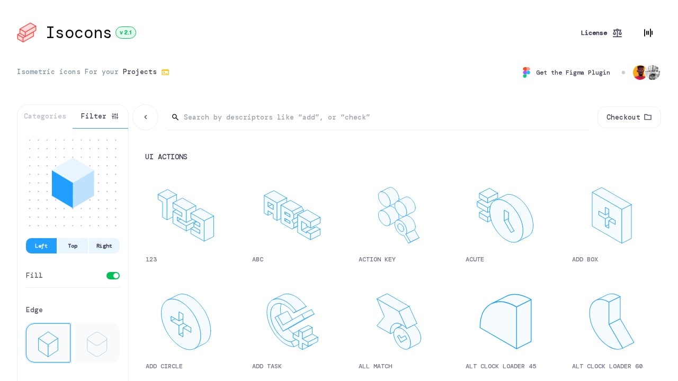Screen dimensions: 678x381
Task: Click the 123 isometric icon
Action: (x=185, y=215)
